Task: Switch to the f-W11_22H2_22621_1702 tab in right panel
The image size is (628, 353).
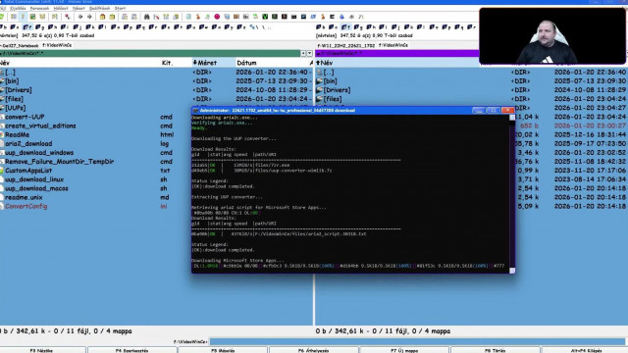Action: (x=346, y=46)
